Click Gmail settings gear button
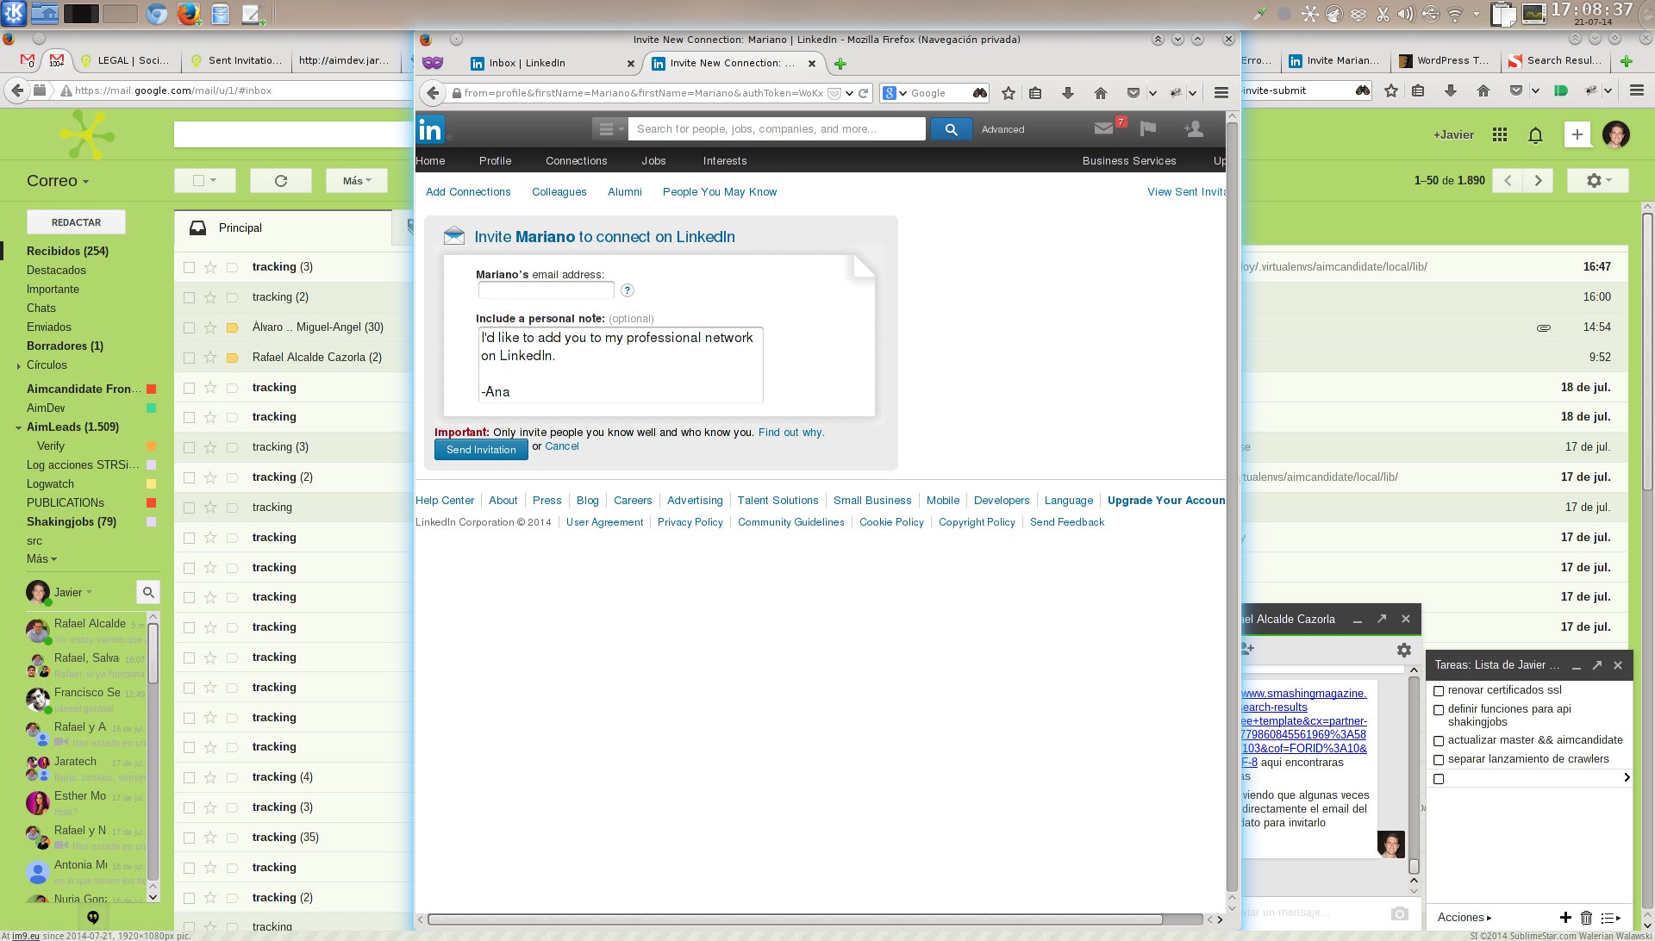The height and width of the screenshot is (941, 1655). click(1597, 180)
